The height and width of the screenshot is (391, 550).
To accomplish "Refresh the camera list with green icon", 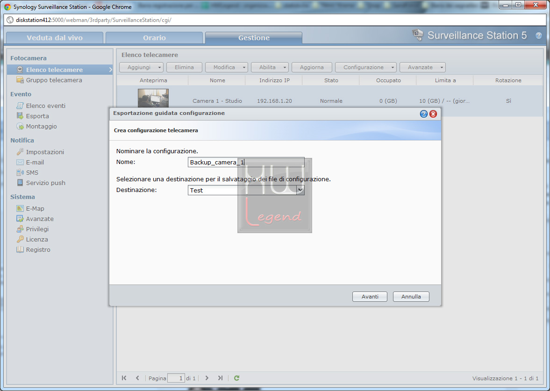I will point(237,378).
